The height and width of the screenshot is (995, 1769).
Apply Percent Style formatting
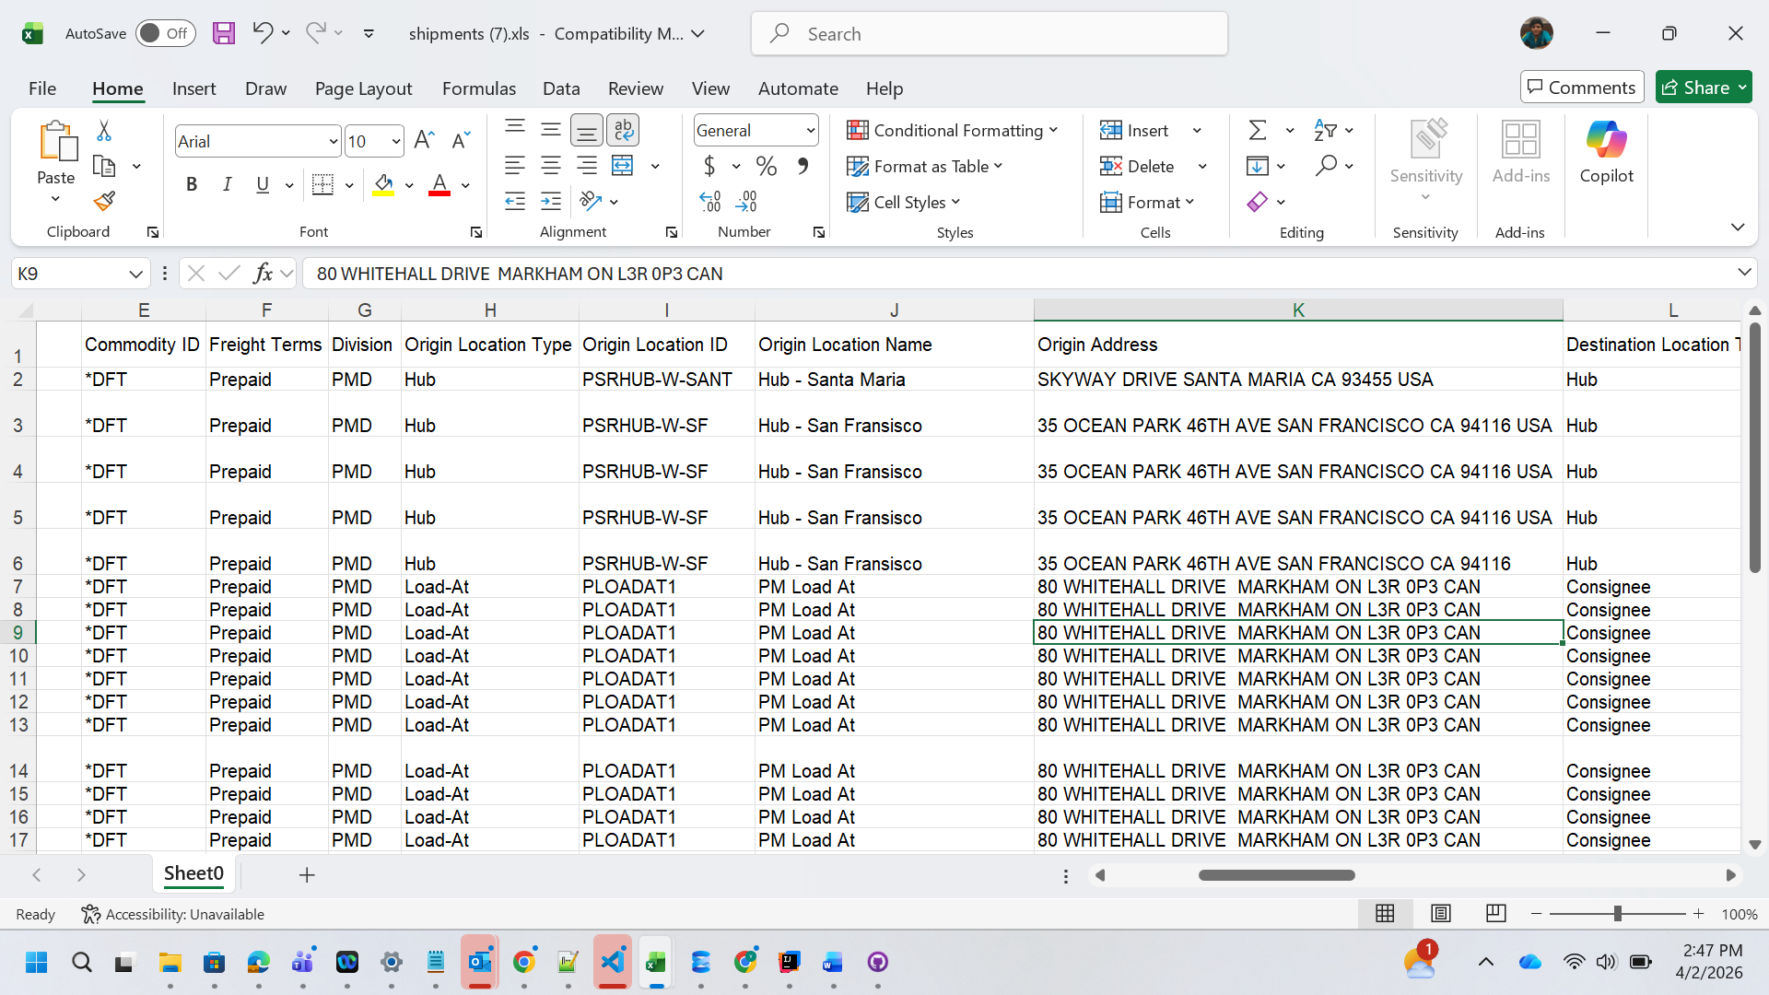766,166
